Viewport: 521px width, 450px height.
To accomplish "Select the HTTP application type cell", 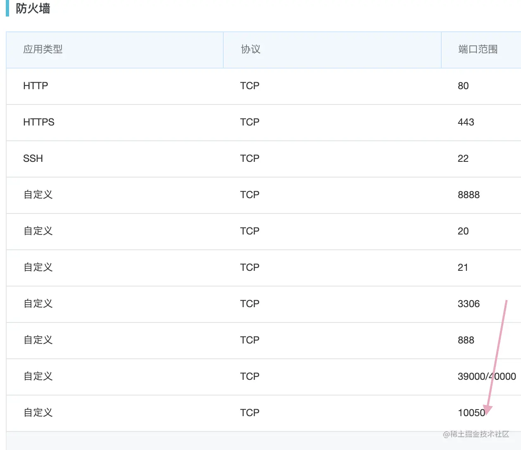I will coord(36,86).
